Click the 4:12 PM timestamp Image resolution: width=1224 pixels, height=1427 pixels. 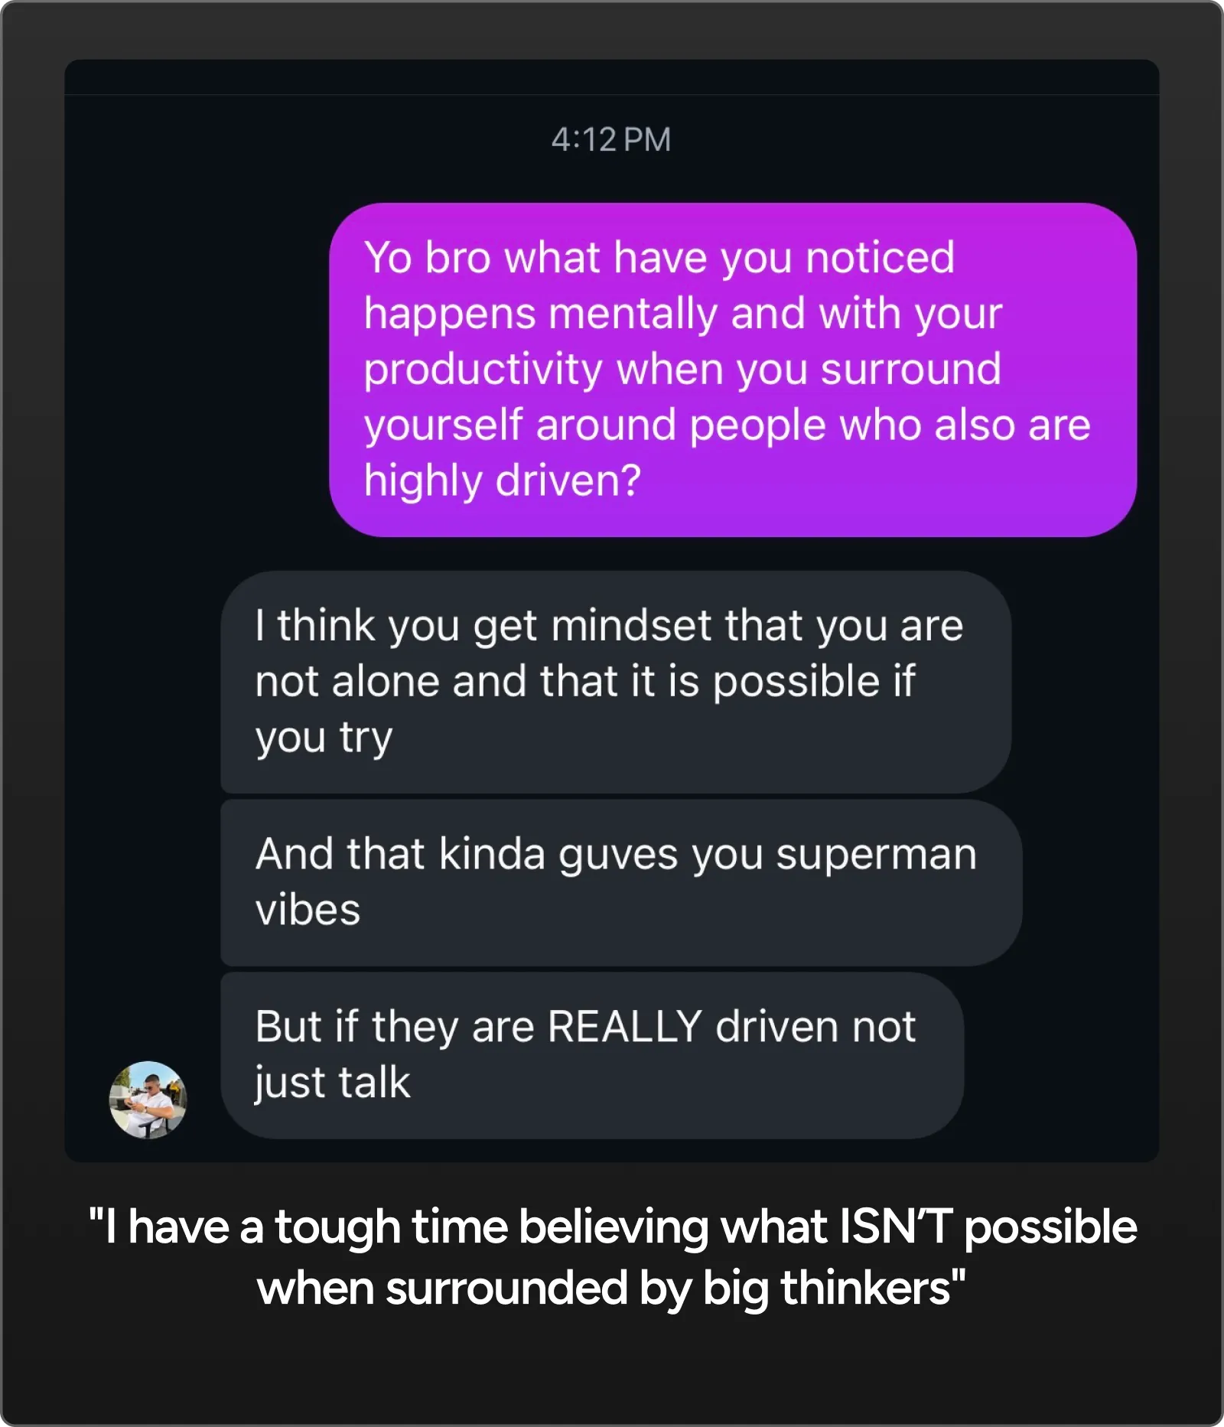click(x=610, y=140)
